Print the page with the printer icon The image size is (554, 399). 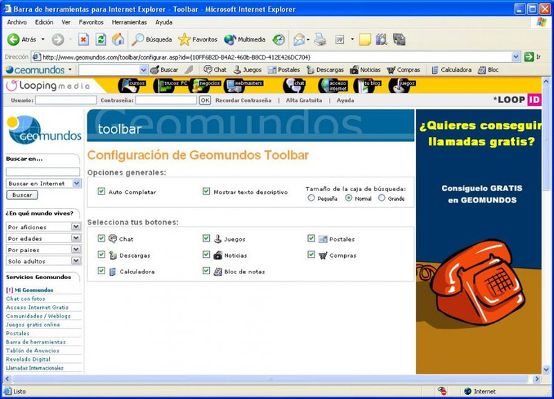[320, 39]
